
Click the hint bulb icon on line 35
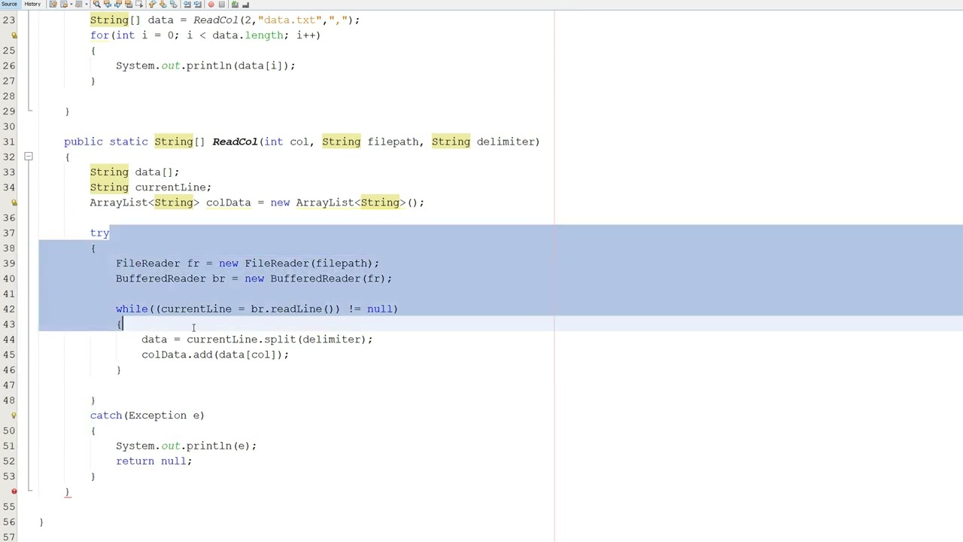click(x=14, y=202)
